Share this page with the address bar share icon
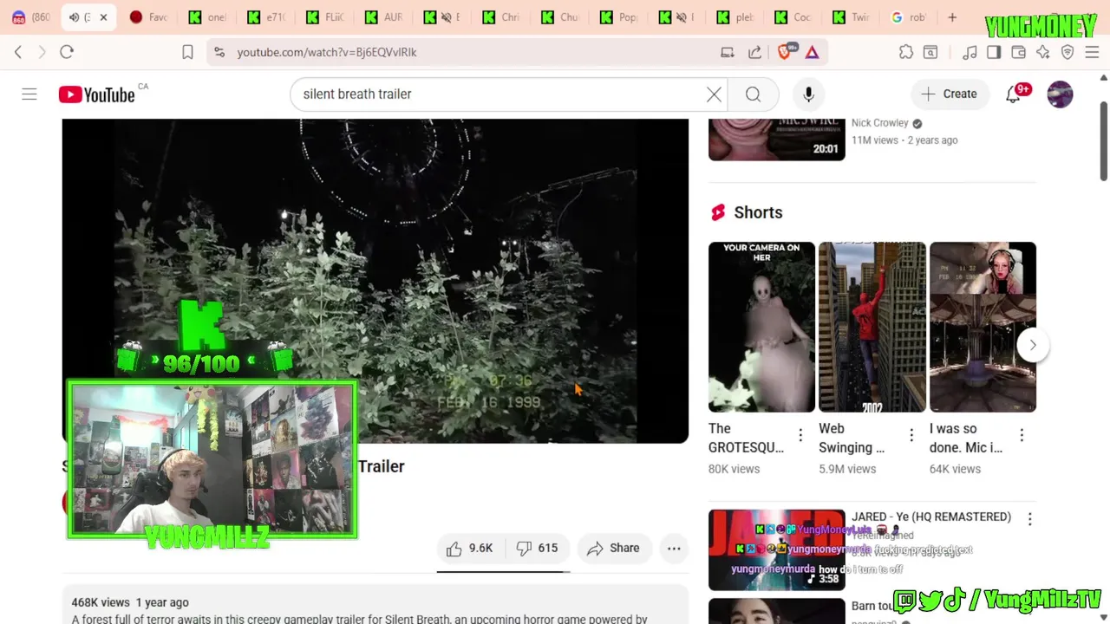Screen dimensions: 1110x624 (x=755, y=52)
